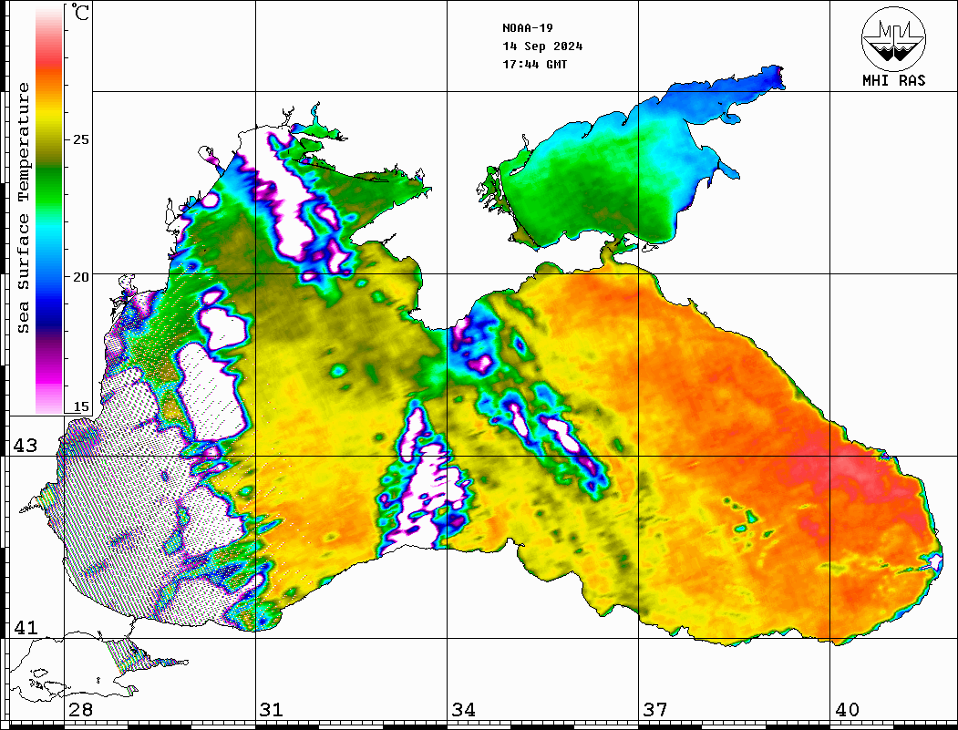The width and height of the screenshot is (958, 730).
Task: Click latitude label 41
Action: (x=26, y=627)
